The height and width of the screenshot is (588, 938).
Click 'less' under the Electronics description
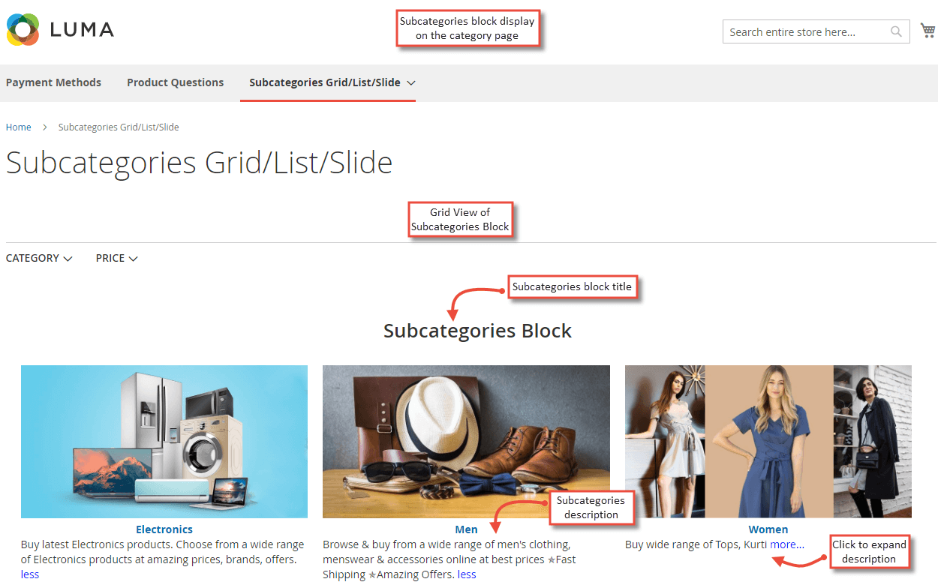click(x=30, y=574)
